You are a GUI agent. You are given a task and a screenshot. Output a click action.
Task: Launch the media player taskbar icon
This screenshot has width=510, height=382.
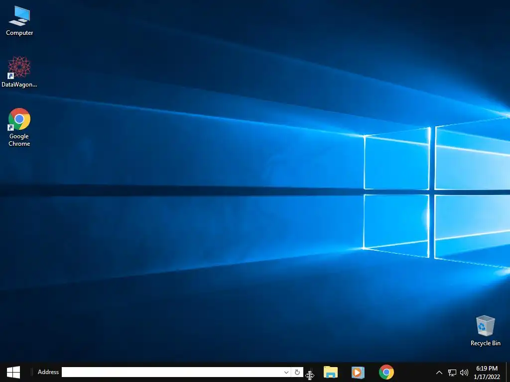pos(358,372)
